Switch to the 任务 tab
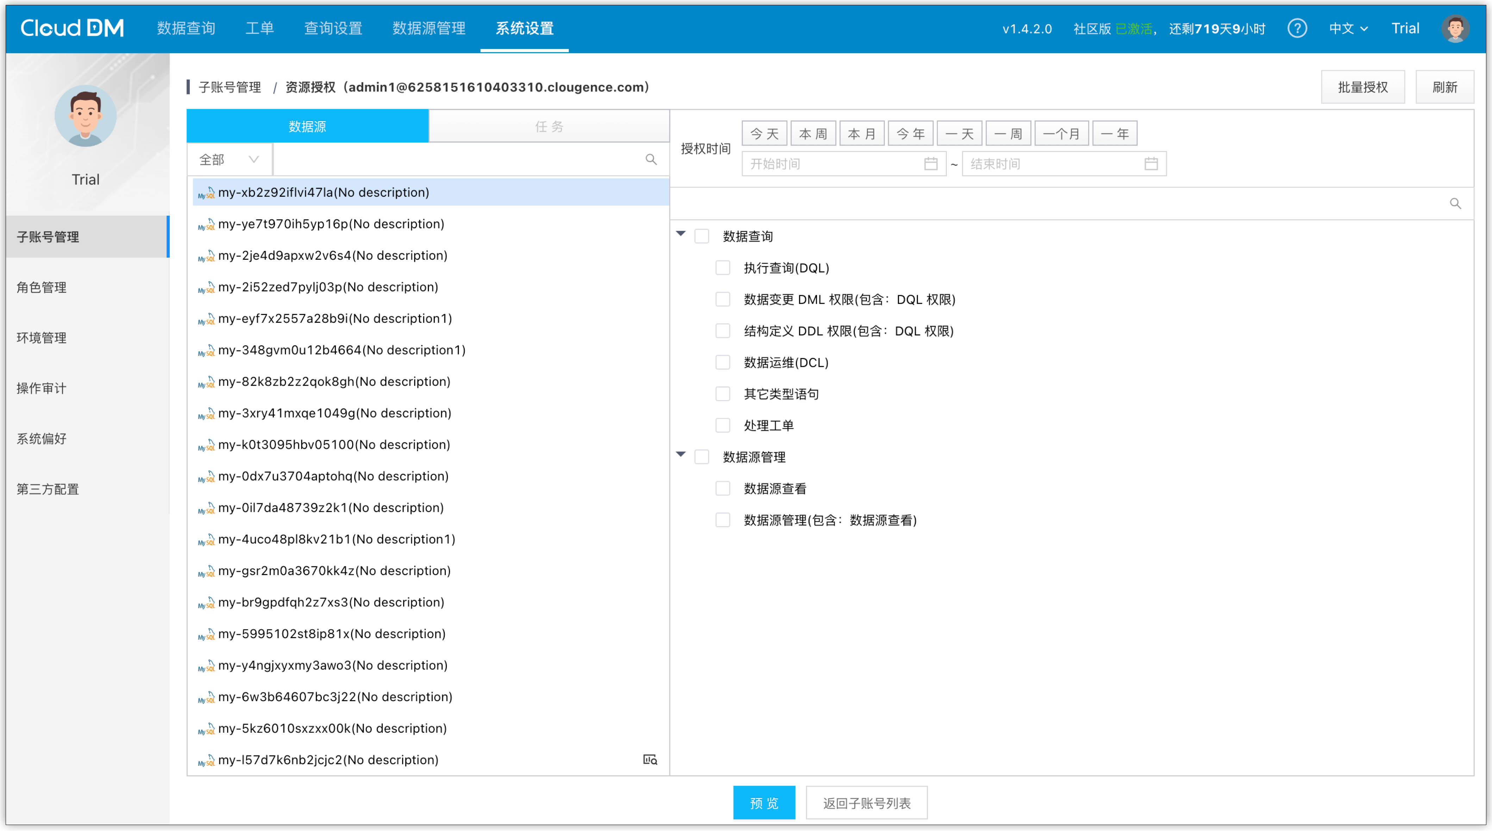This screenshot has height=831, width=1492. 549,126
